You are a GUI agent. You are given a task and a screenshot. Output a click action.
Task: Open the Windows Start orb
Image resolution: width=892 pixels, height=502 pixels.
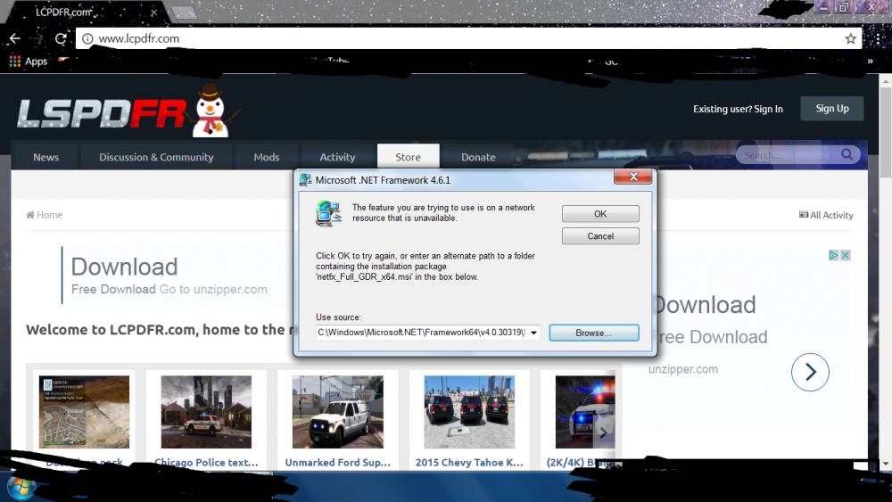tap(21, 488)
